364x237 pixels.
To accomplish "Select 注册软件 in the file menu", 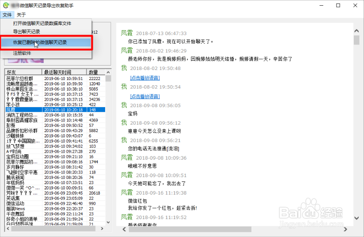I will coord(22,53).
